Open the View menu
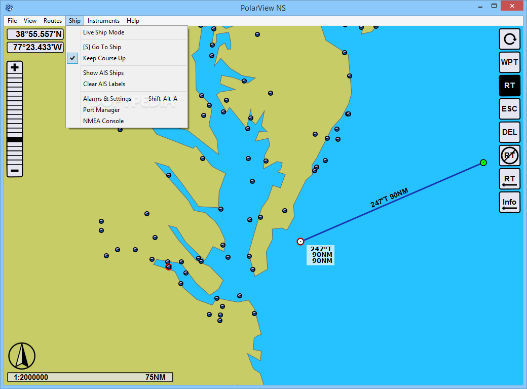 coord(30,20)
